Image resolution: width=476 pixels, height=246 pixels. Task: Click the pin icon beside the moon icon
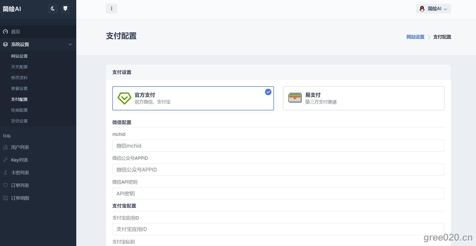coord(65,9)
